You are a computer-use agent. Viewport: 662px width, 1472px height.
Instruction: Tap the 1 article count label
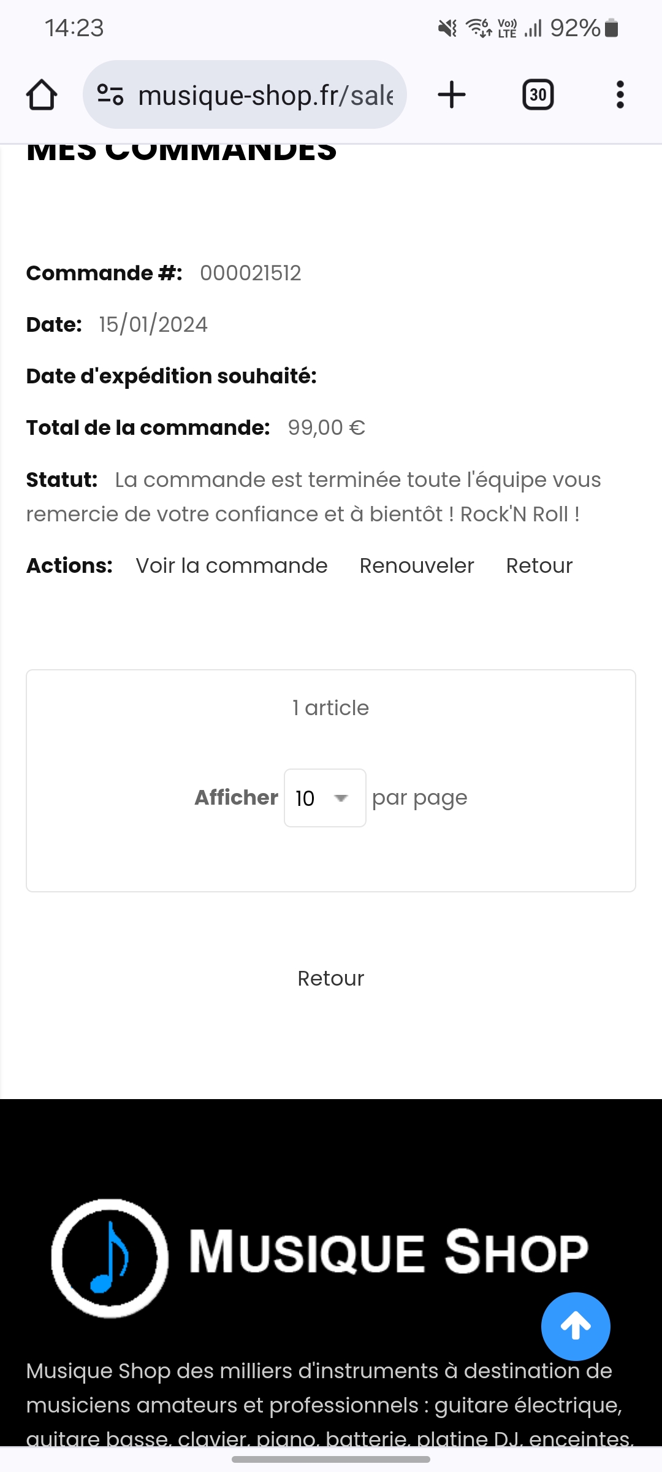(330, 708)
